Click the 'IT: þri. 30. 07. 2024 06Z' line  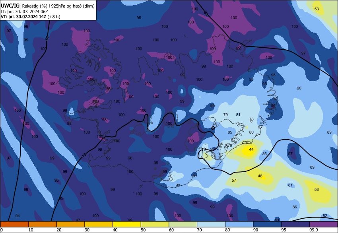pos(24,12)
